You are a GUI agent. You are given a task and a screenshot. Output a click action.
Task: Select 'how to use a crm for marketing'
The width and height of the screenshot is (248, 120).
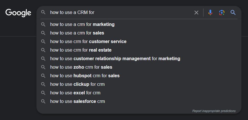pyautogui.click(x=82, y=25)
